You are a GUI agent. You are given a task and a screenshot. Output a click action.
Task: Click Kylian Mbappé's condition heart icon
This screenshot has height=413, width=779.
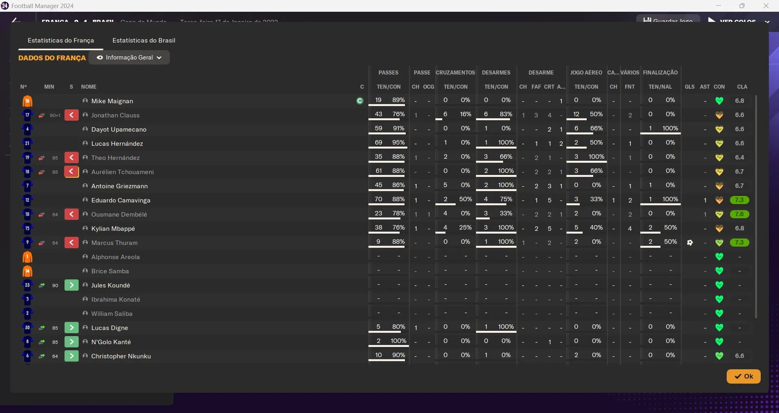click(x=719, y=229)
